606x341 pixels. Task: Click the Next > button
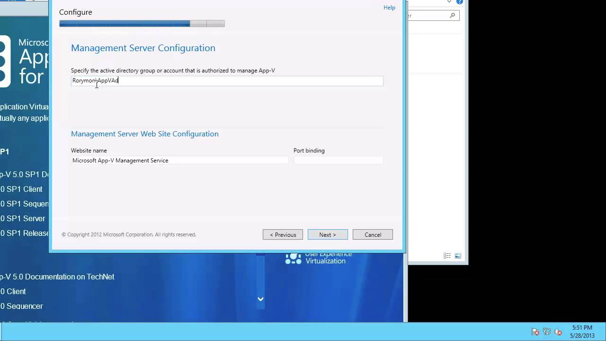point(328,234)
